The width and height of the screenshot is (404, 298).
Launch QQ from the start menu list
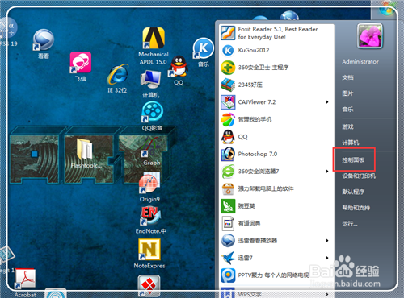(276, 137)
